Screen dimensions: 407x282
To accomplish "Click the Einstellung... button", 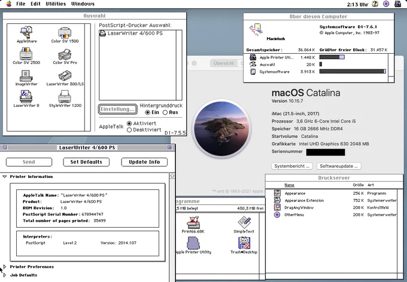I will point(117,109).
